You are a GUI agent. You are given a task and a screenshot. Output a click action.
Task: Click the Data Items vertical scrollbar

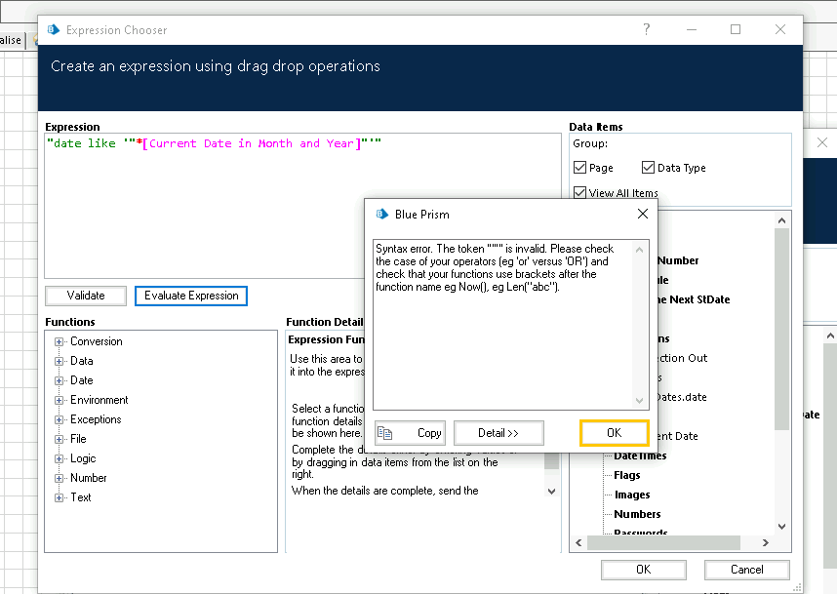(x=780, y=322)
